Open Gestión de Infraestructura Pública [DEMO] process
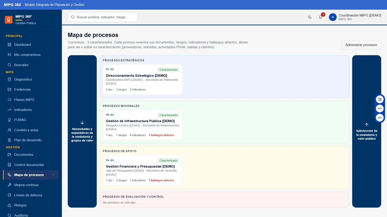Image resolution: width=387 pixels, height=217 pixels. [x=143, y=125]
